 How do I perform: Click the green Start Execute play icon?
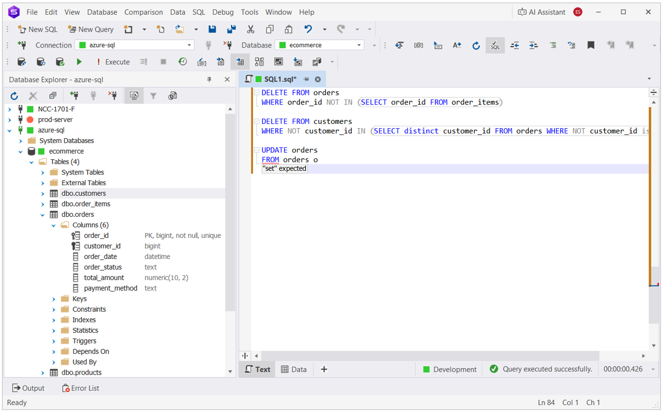[79, 62]
